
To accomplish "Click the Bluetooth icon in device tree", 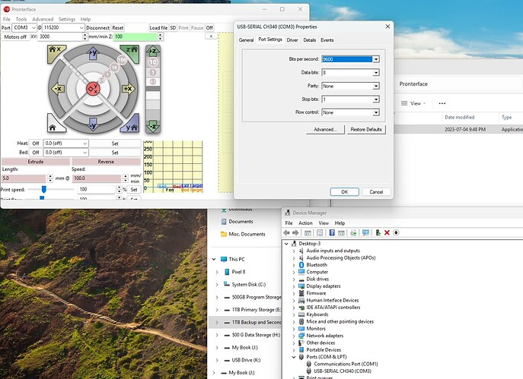I will [301, 265].
